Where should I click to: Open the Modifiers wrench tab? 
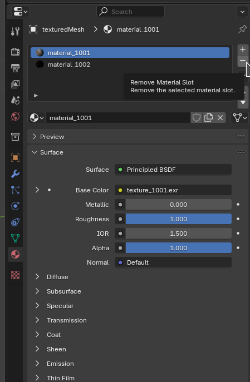pos(15,173)
